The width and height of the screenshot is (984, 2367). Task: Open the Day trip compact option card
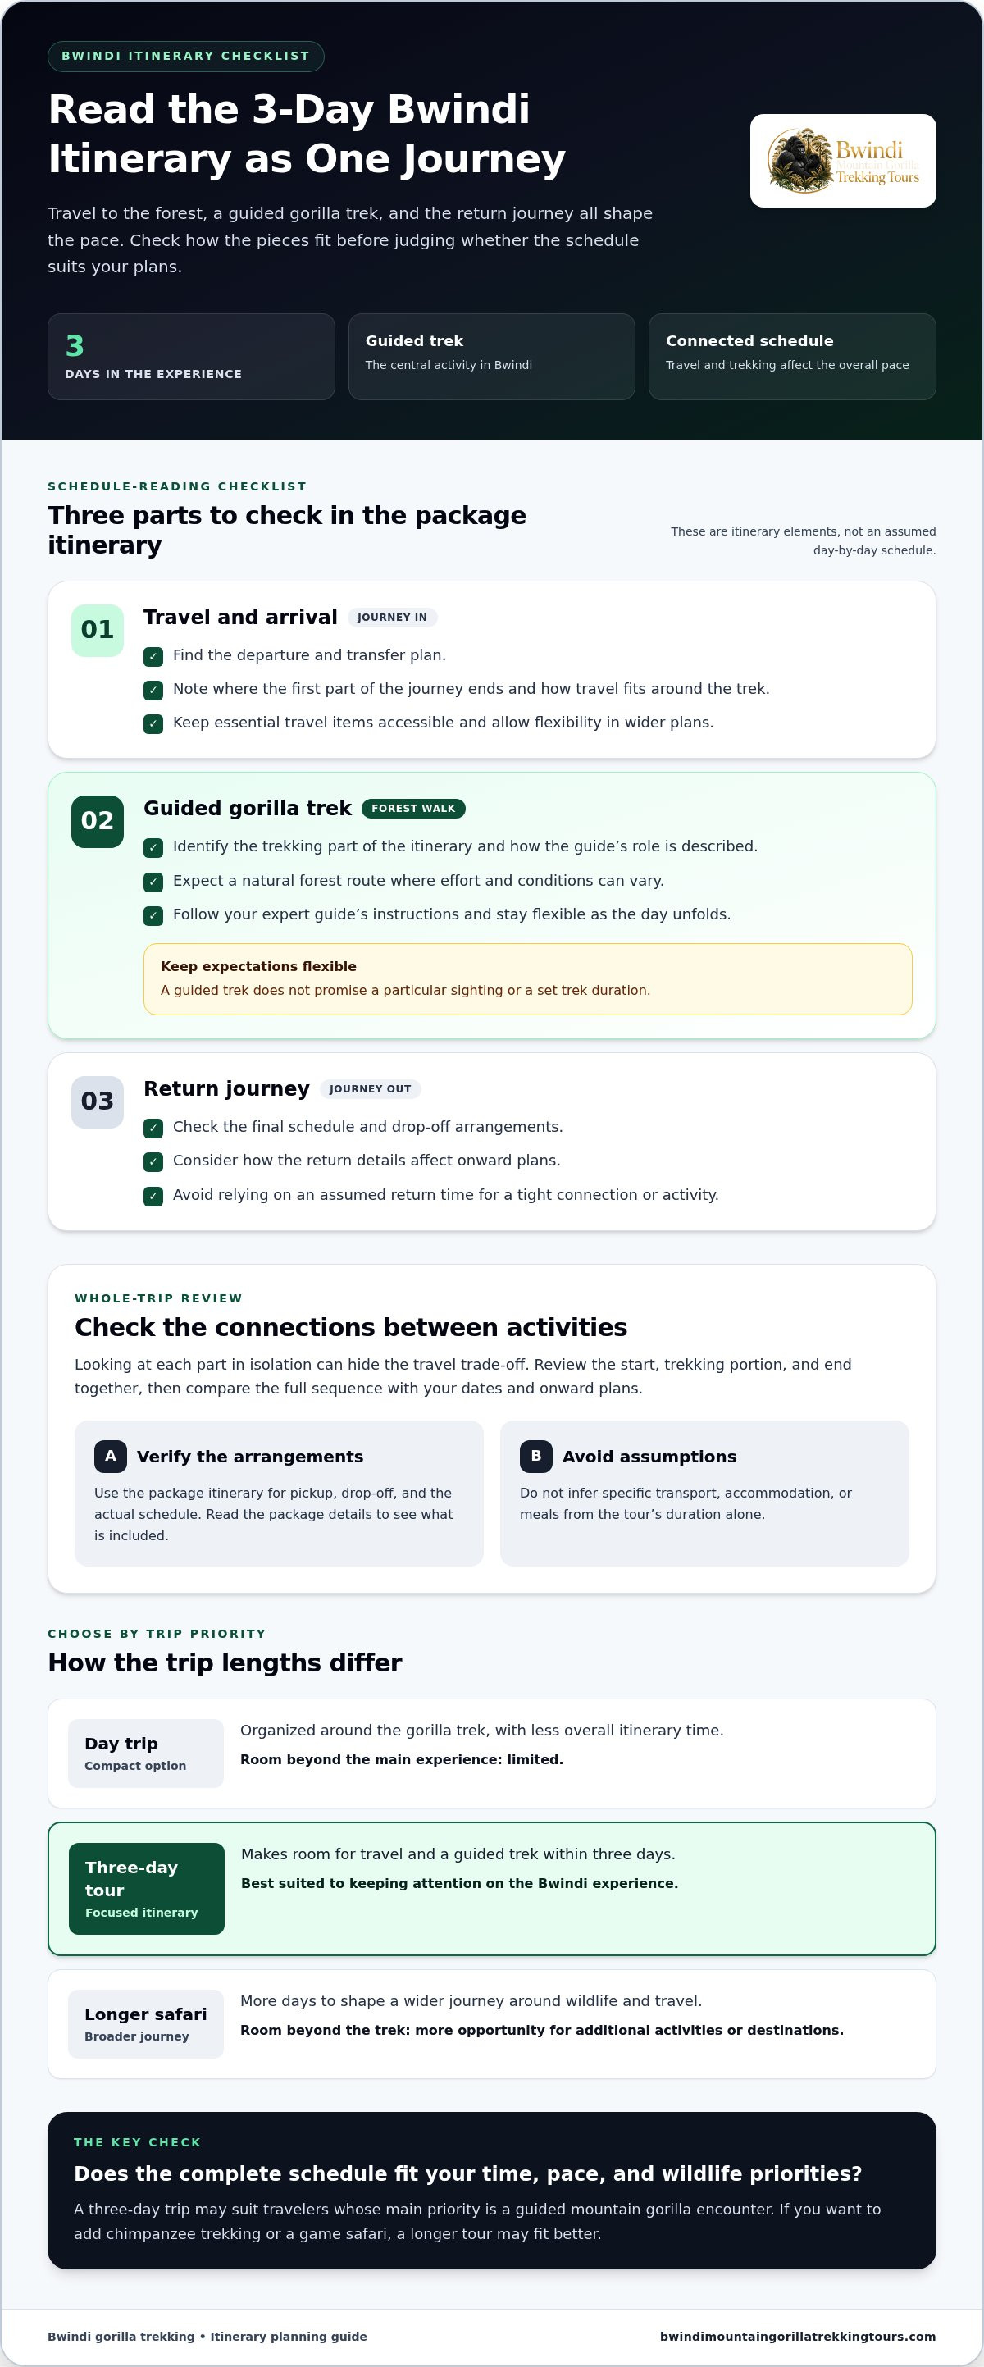pos(491,1754)
